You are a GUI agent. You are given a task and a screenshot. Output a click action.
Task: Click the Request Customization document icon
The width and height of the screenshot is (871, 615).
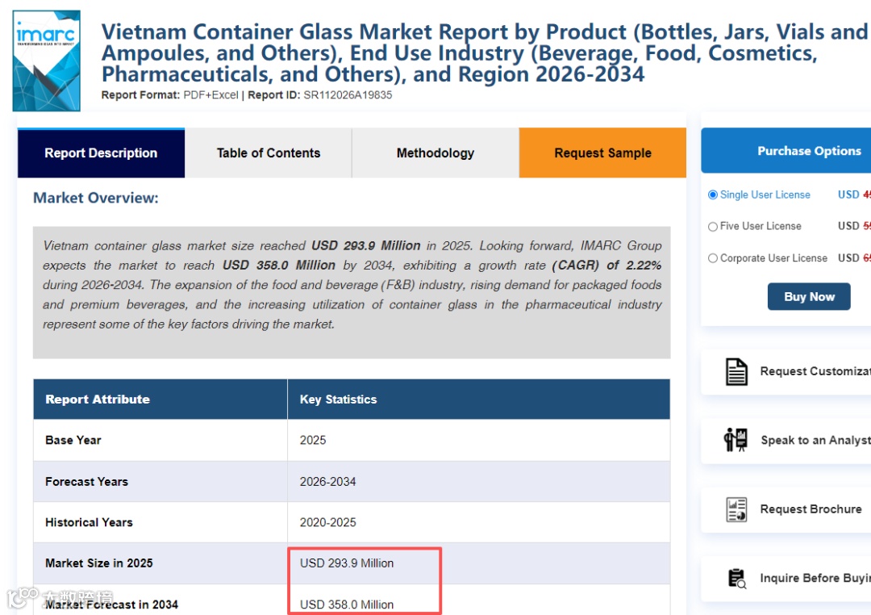click(736, 371)
